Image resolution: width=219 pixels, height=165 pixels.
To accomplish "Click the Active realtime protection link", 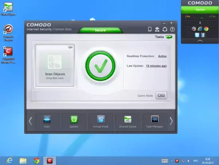I will coord(162,56).
